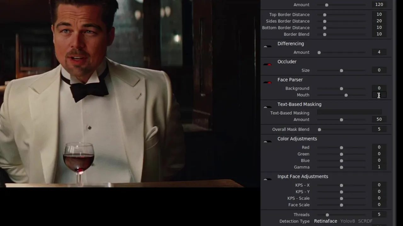Toggle the Text-Based Masking switch

coord(267,107)
